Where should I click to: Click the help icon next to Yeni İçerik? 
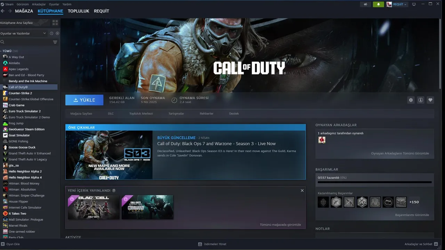[114, 191]
